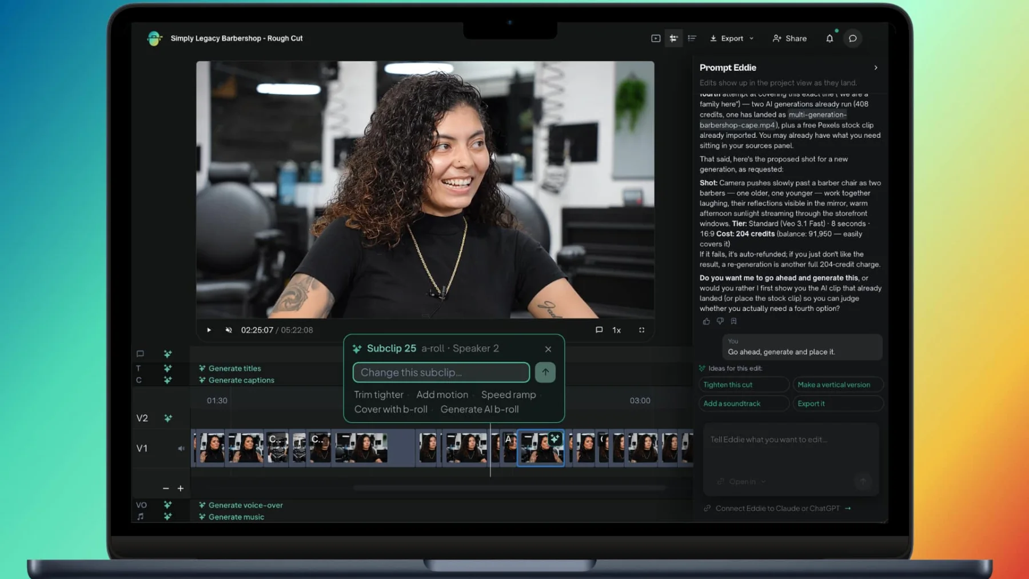The image size is (1029, 579).
Task: Click the 01:30 ruler mark
Action: [217, 401]
